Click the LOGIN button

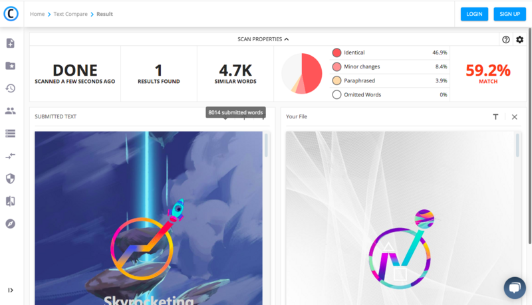point(474,14)
